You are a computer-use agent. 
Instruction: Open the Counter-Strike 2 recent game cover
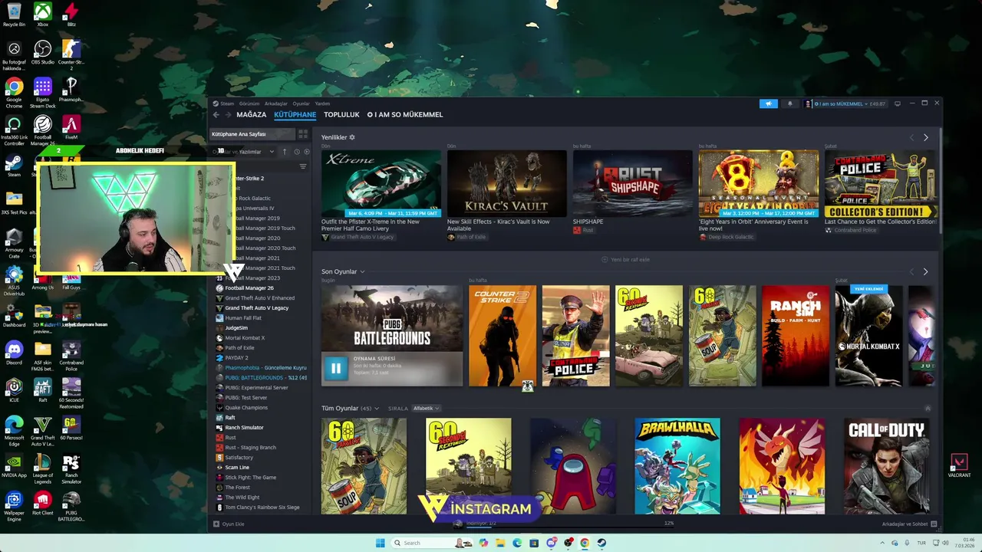[502, 336]
